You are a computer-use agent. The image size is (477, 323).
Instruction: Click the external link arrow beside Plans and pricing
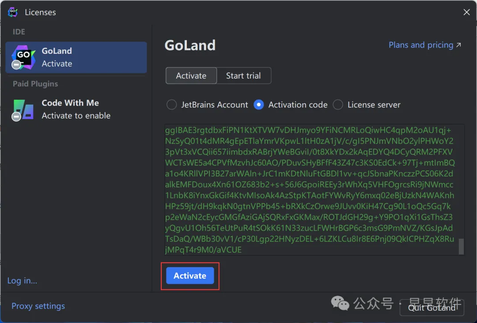tap(458, 45)
